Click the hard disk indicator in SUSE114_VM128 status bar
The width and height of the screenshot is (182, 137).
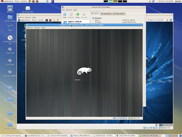114,118
